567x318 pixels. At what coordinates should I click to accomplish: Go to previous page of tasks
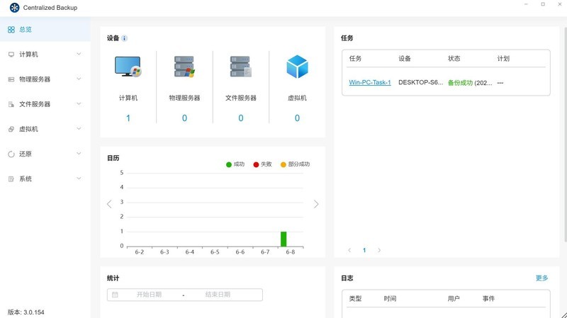point(349,250)
